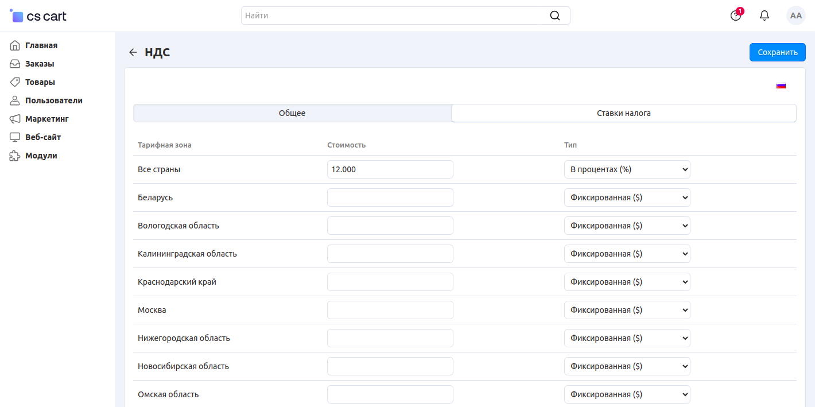The width and height of the screenshot is (815, 407).
Task: Click the Russian flag language icon
Action: 781,86
